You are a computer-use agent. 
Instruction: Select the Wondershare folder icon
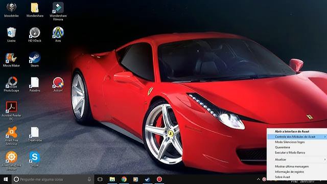pyautogui.click(x=35, y=10)
